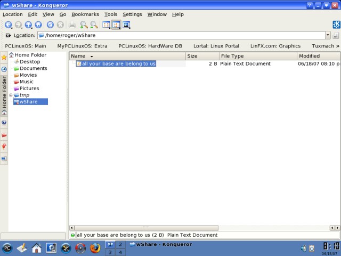341x256 pixels.
Task: Open Up button directory dropdown arrow
Action: 32,28
